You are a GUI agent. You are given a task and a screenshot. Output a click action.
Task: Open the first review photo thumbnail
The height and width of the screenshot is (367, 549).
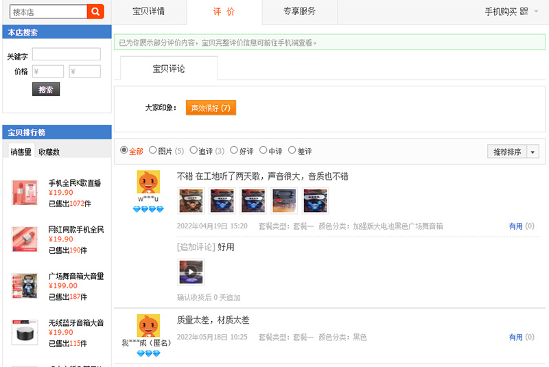[x=191, y=200]
